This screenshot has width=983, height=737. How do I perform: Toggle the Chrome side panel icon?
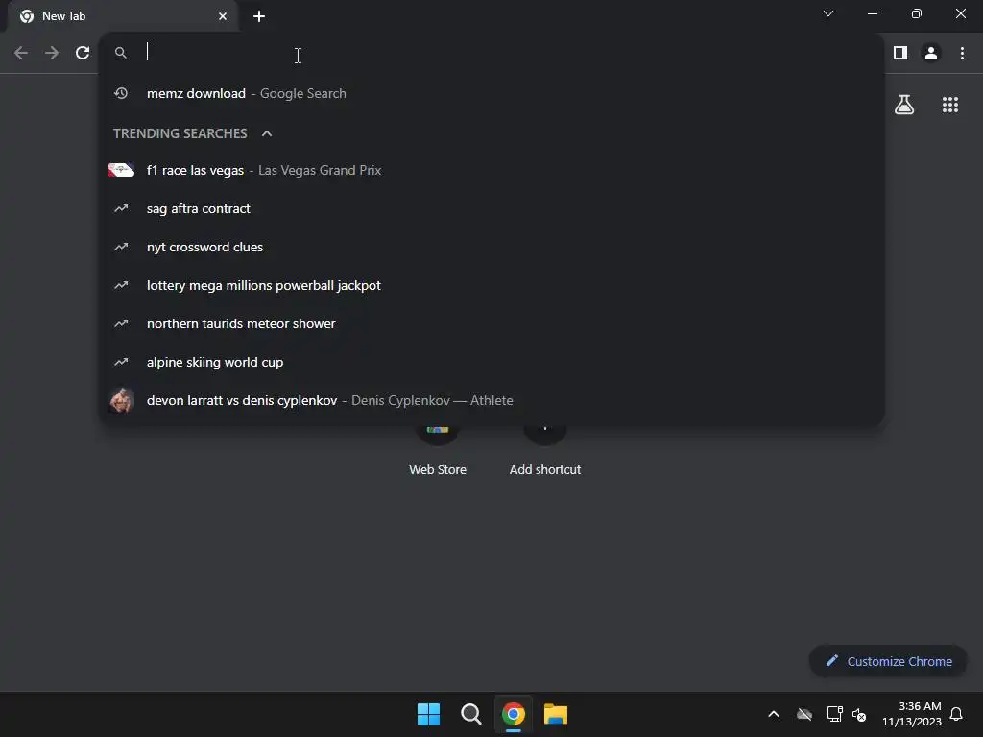(900, 54)
